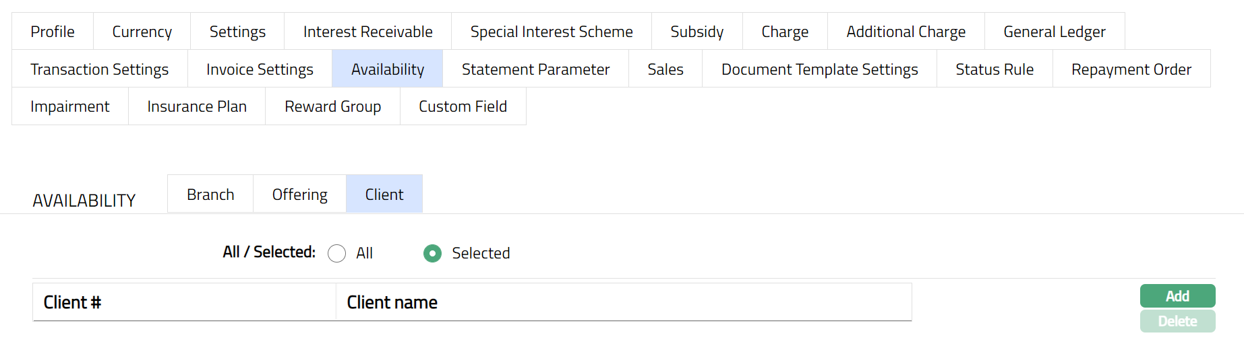The width and height of the screenshot is (1244, 350).
Task: Open the General Ledger tab
Action: [1054, 32]
